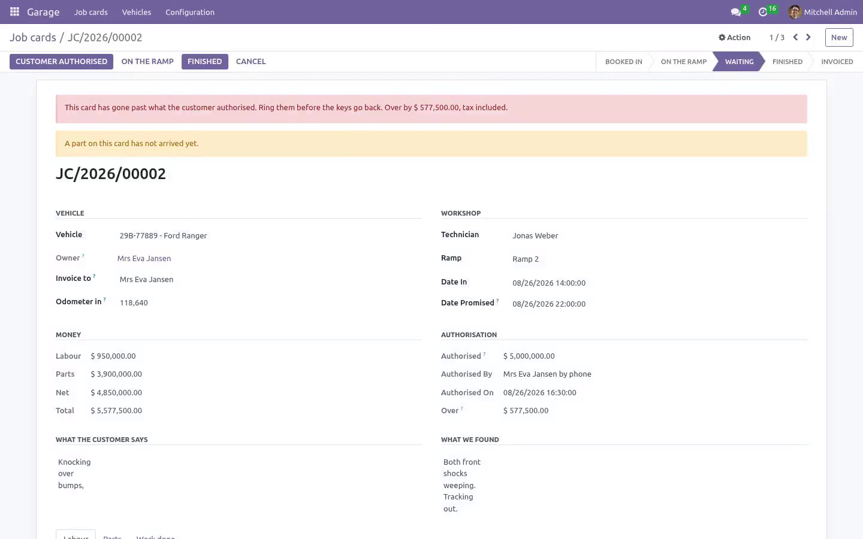
Task: Create a New job card
Action: tap(839, 37)
